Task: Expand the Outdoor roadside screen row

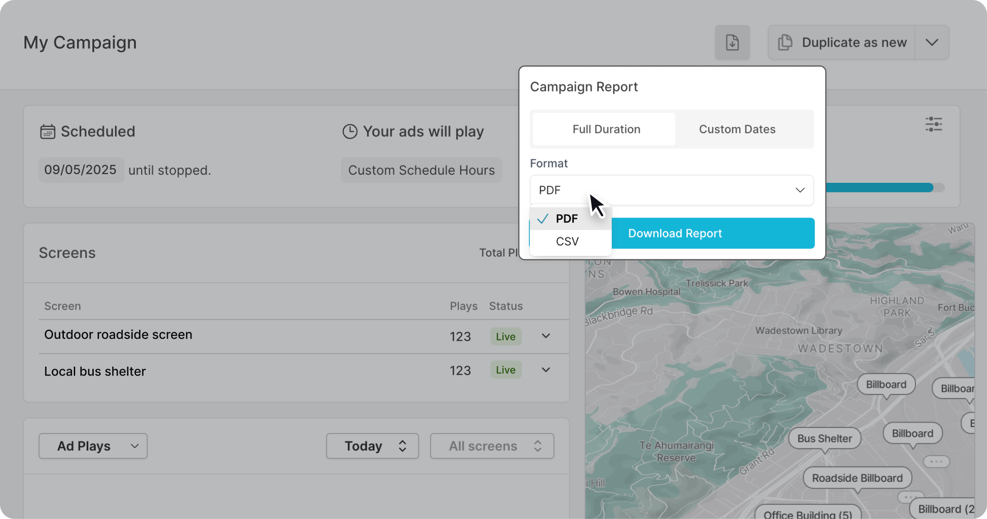Action: [546, 336]
